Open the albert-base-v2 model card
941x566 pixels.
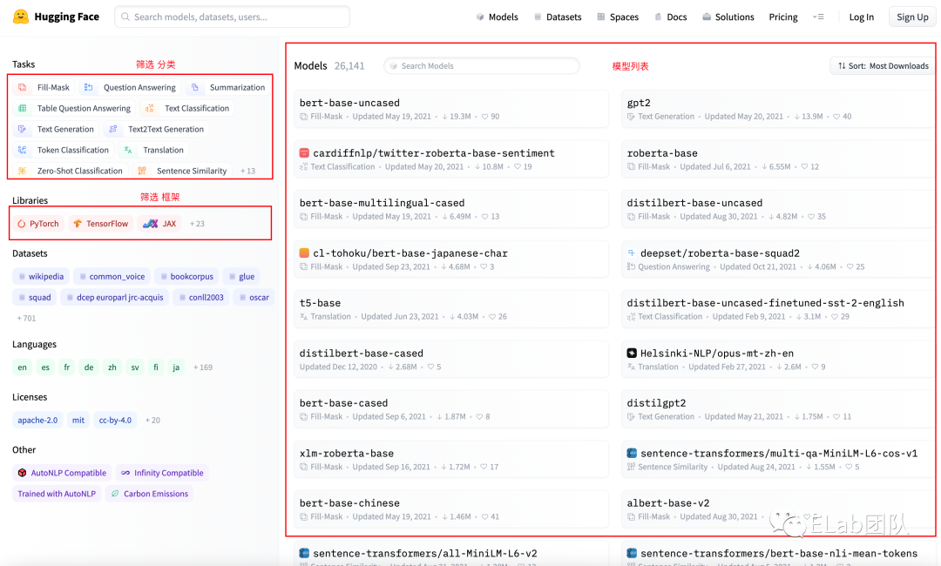tap(778, 509)
